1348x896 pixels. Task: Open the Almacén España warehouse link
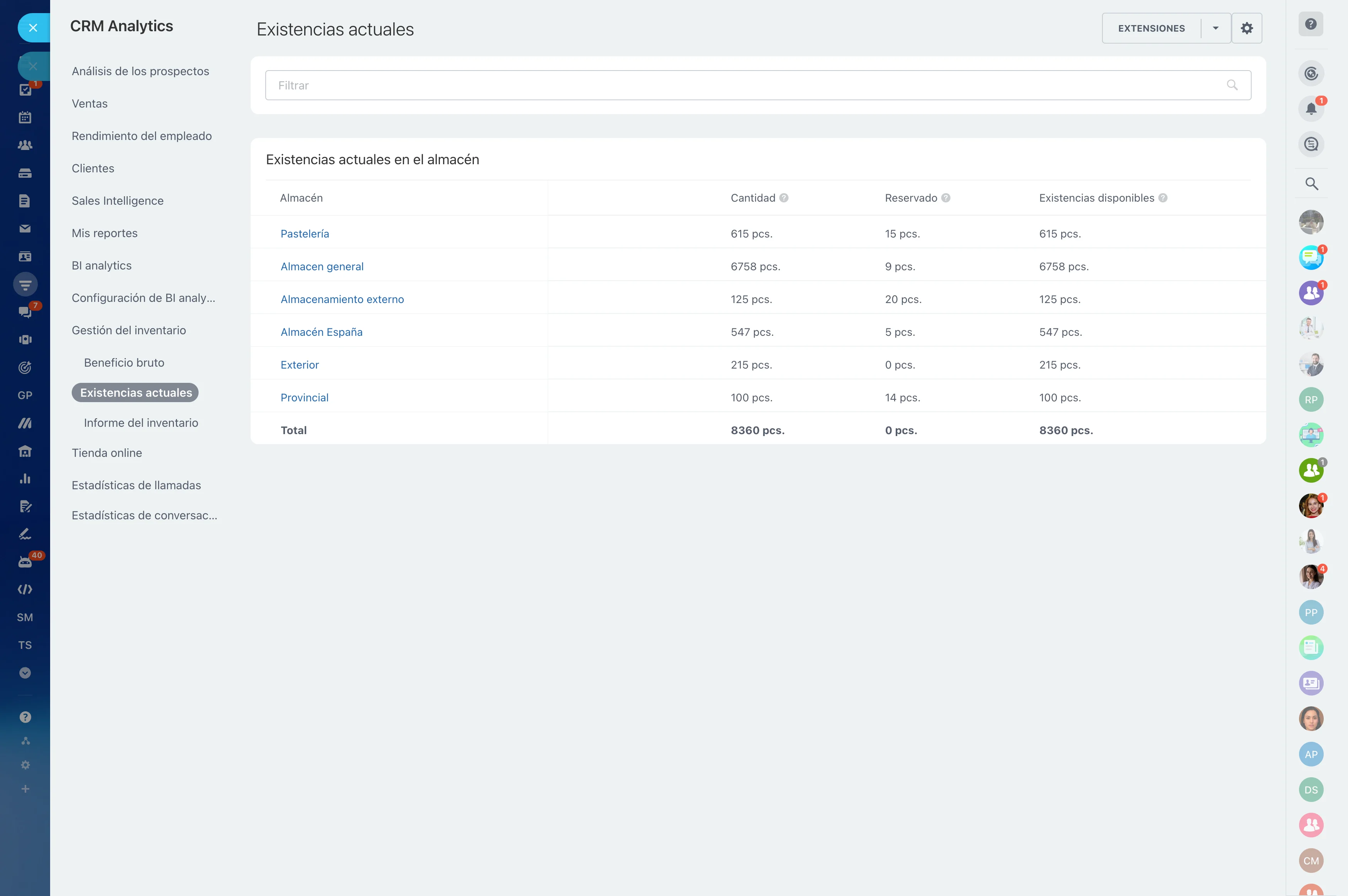point(321,332)
